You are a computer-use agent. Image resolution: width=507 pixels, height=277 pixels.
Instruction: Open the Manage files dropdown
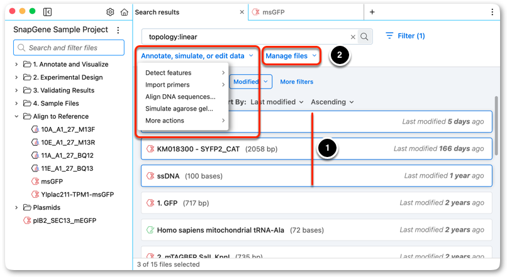click(x=291, y=56)
